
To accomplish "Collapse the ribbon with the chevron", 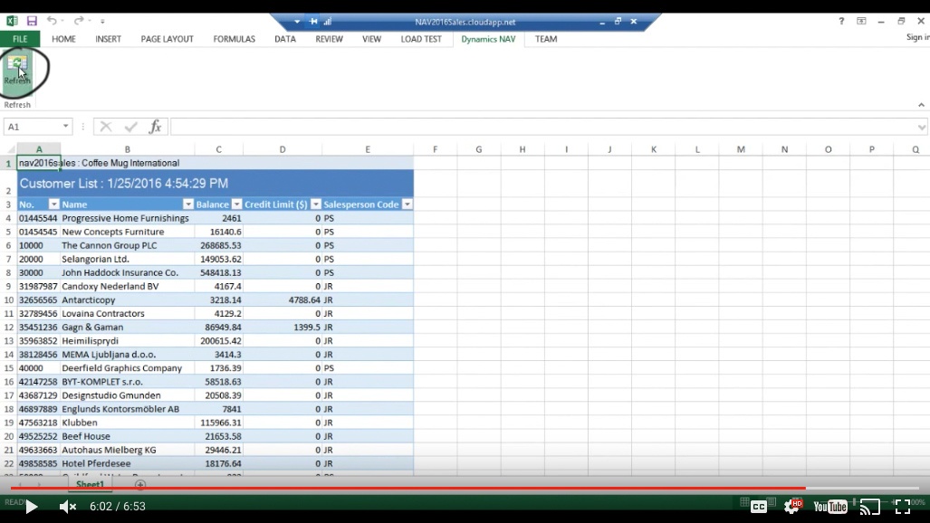I will (x=921, y=105).
